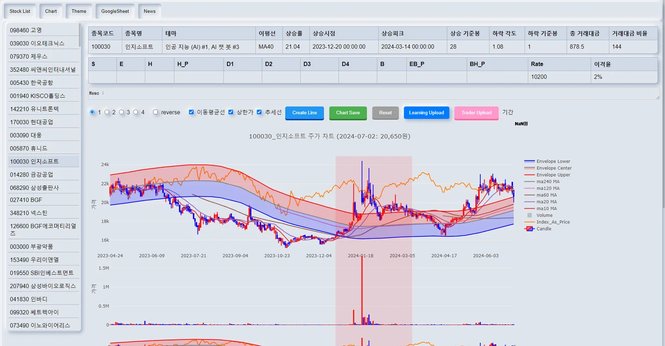Select stock 003090 대웅
The height and width of the screenshot is (346, 665).
click(43, 135)
